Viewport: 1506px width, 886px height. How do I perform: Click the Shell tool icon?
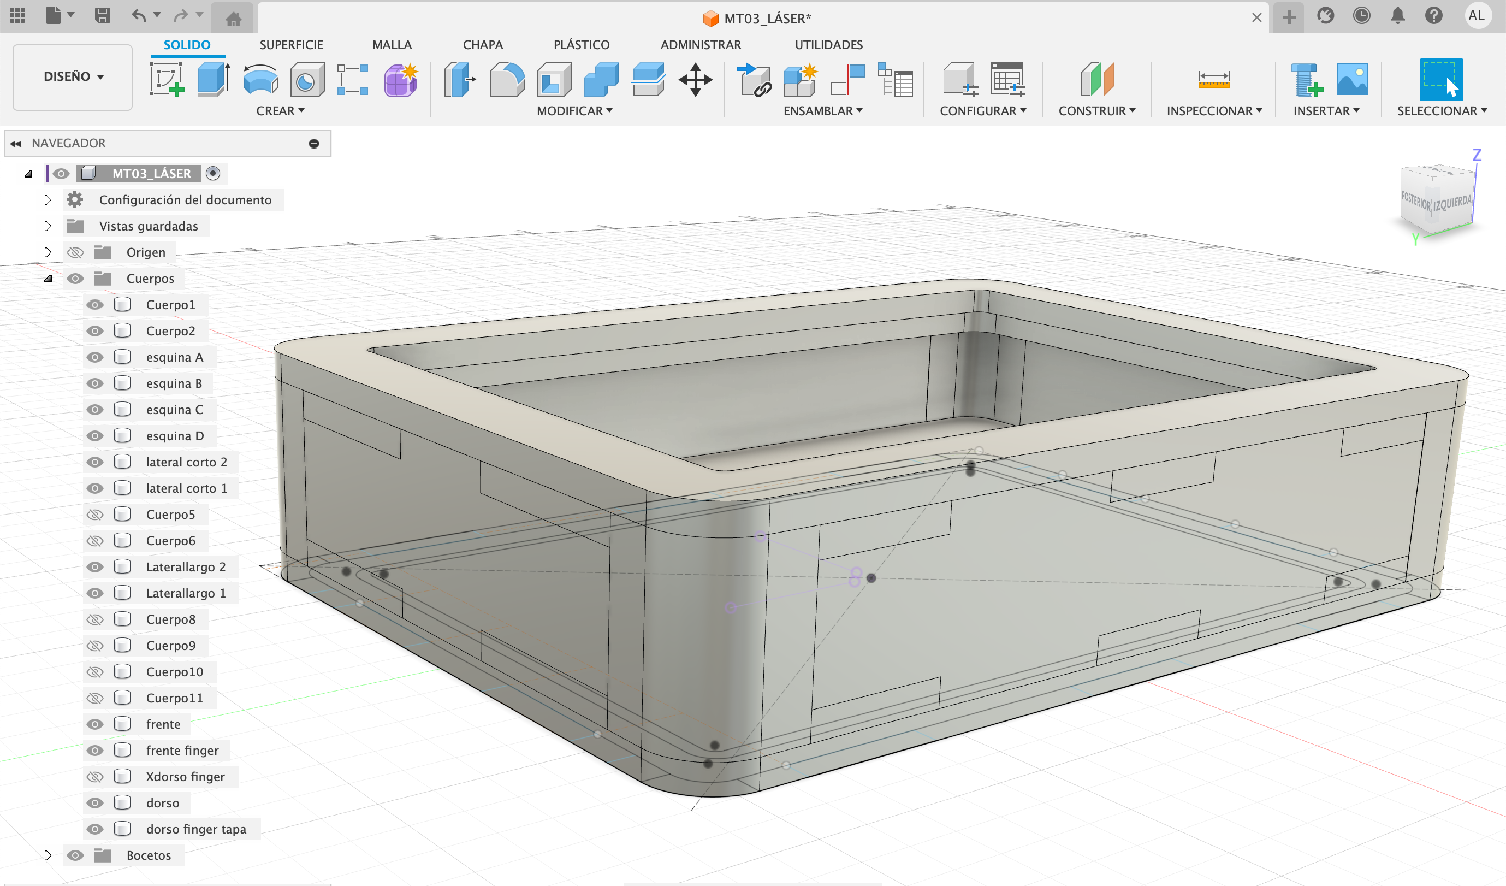(554, 80)
